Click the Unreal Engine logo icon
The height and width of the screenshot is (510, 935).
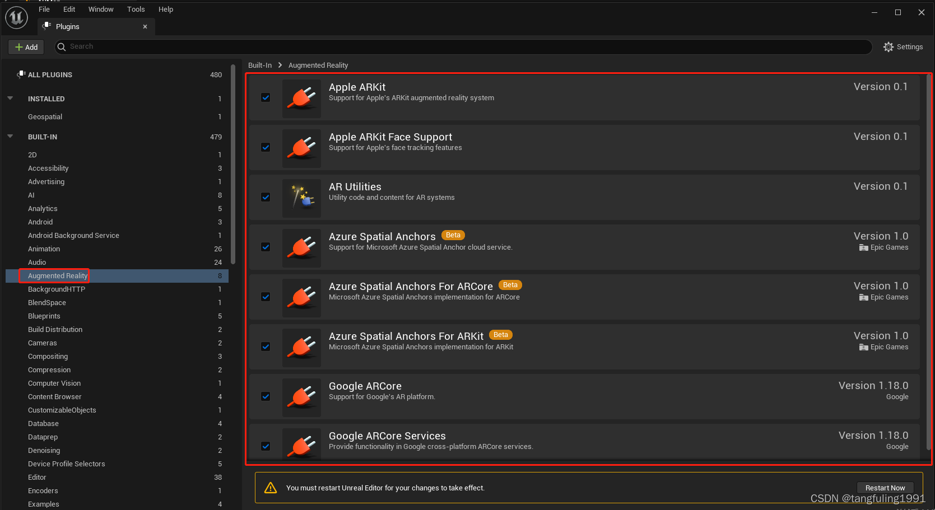16,18
